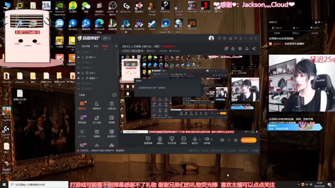Add a screen capture source
This screenshot has height=188, width=335.
148,140
